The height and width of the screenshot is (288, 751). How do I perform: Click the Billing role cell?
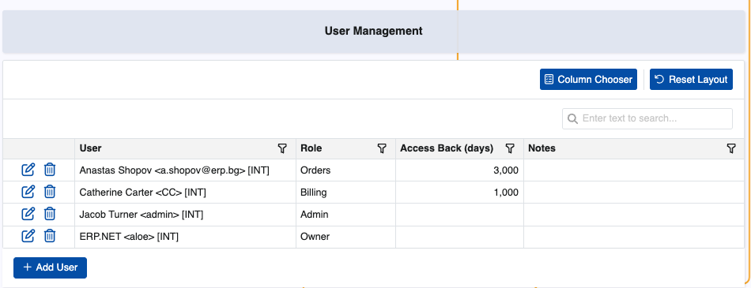[x=345, y=193]
